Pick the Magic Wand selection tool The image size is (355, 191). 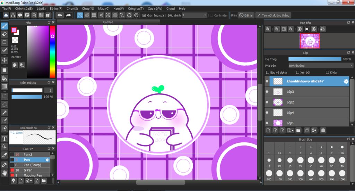click(x=5, y=112)
